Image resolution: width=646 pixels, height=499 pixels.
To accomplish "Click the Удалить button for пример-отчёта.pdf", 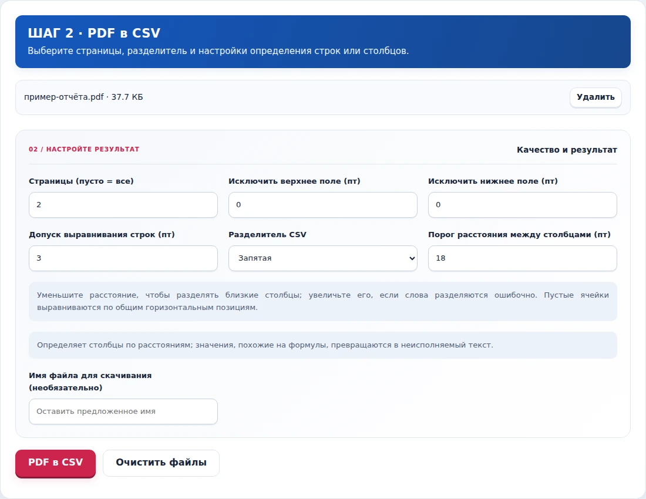I will coord(595,97).
